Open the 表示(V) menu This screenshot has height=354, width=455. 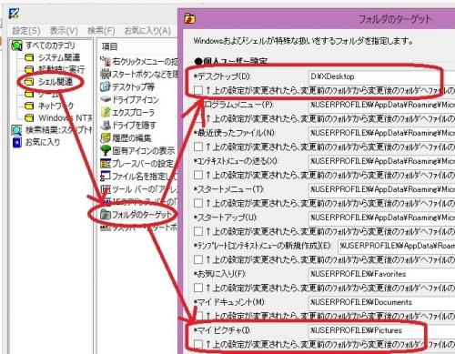tap(64, 31)
